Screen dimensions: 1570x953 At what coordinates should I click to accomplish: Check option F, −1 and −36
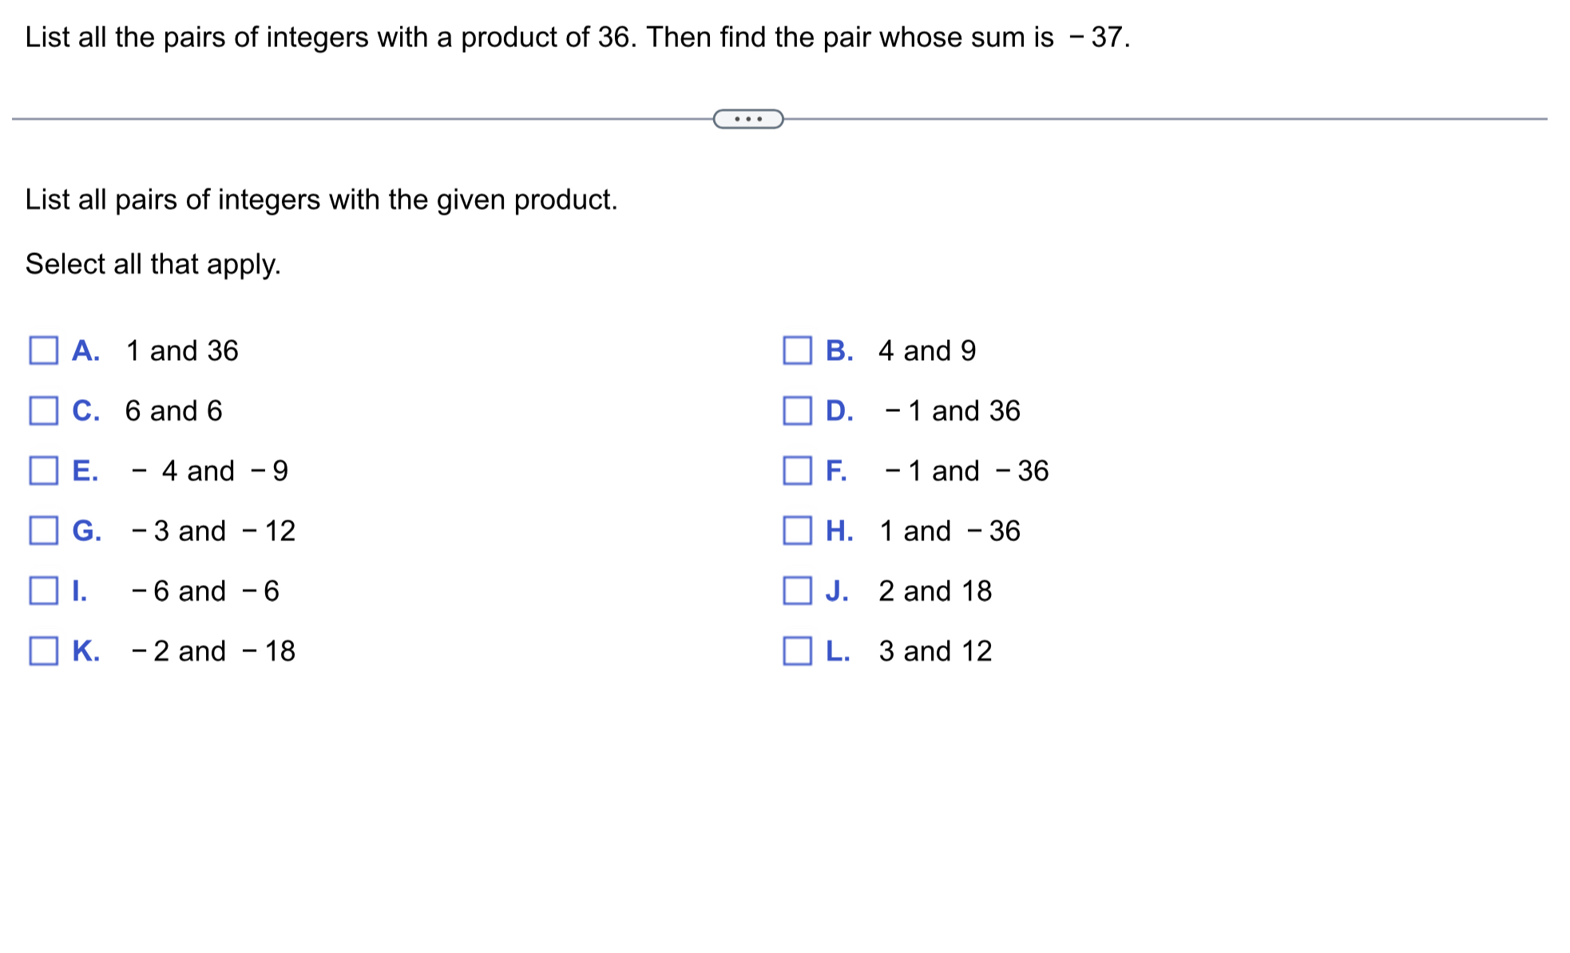coord(798,471)
